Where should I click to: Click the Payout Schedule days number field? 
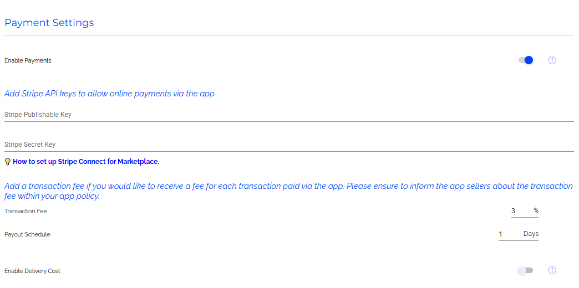click(507, 234)
